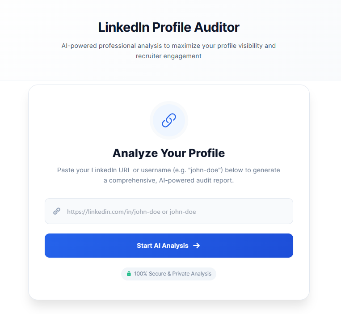Click the "Analyze Your Profile" heading
This screenshot has width=341, height=314.
click(168, 153)
